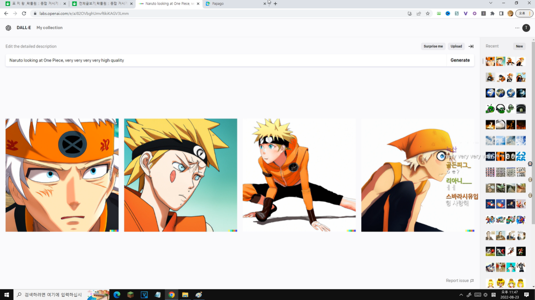Click the Surprise me button
Viewport: 535px width, 300px height.
(x=433, y=46)
